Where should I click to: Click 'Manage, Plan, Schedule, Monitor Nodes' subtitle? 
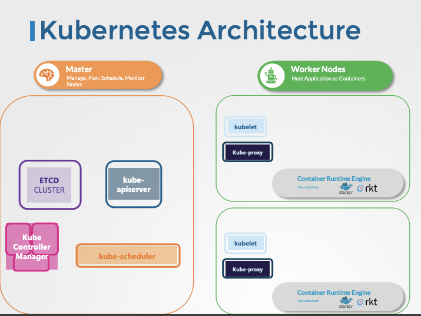tap(106, 81)
